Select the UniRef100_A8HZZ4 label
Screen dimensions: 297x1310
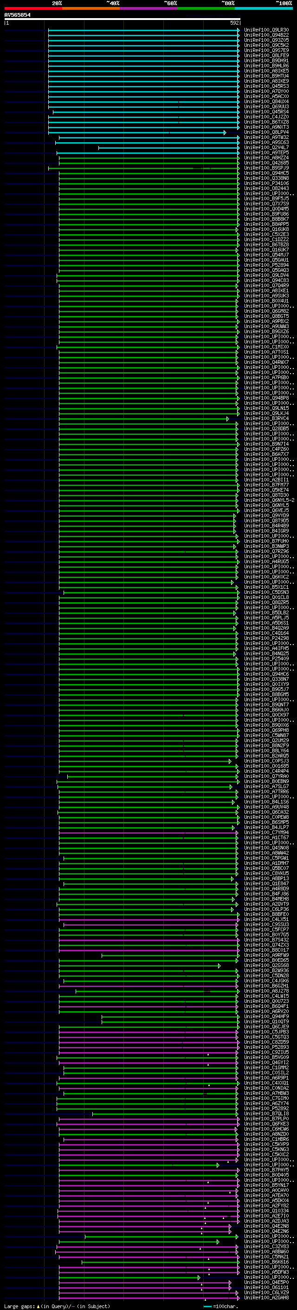click(266, 158)
